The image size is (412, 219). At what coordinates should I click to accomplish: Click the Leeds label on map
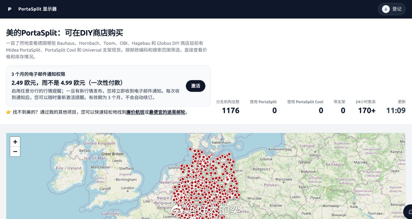pos(117,161)
